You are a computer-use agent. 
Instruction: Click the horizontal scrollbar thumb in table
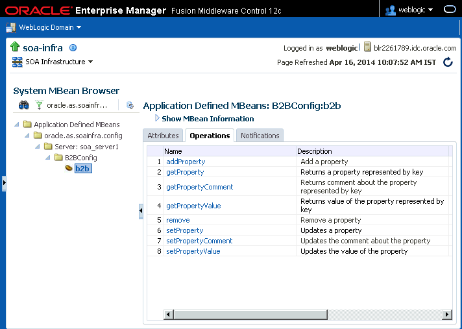(x=250, y=315)
